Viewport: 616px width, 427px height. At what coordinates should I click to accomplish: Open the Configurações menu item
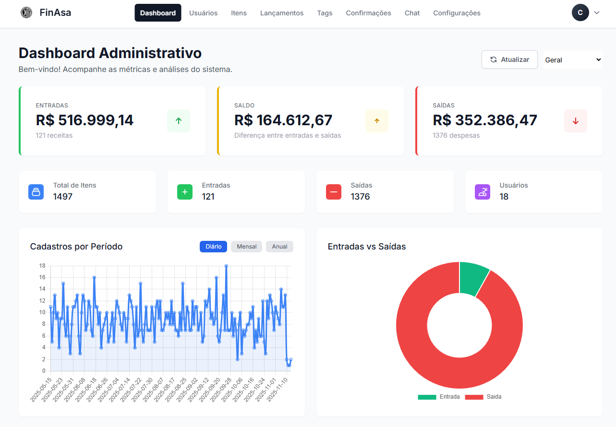pyautogui.click(x=457, y=13)
